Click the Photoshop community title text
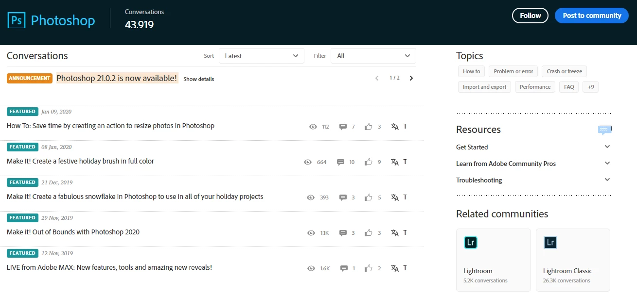This screenshot has width=637, height=296. coord(63,21)
